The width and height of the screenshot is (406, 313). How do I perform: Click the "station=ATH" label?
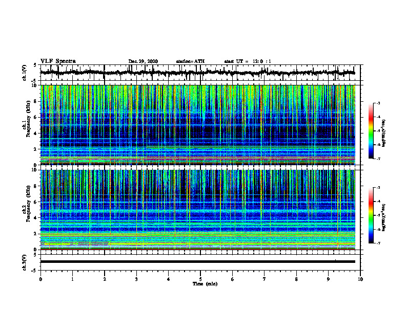coord(190,61)
